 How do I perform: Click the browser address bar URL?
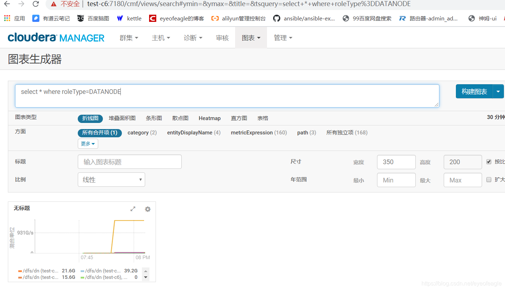(x=249, y=4)
